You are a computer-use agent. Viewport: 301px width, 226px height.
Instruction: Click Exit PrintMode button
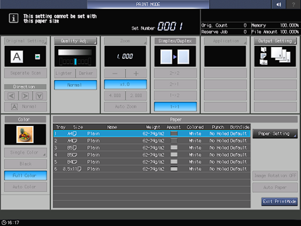pyautogui.click(x=279, y=202)
